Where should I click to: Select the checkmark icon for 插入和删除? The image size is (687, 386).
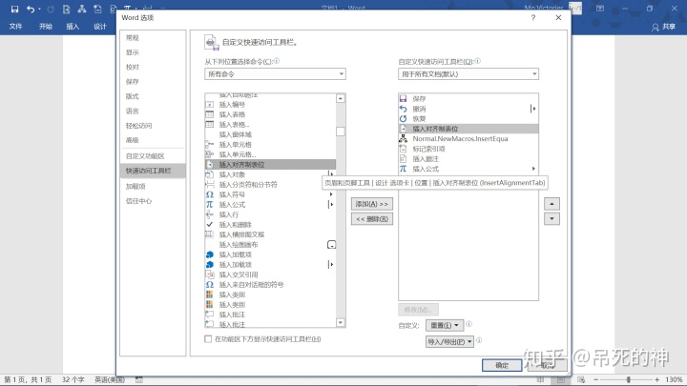pyautogui.click(x=210, y=225)
